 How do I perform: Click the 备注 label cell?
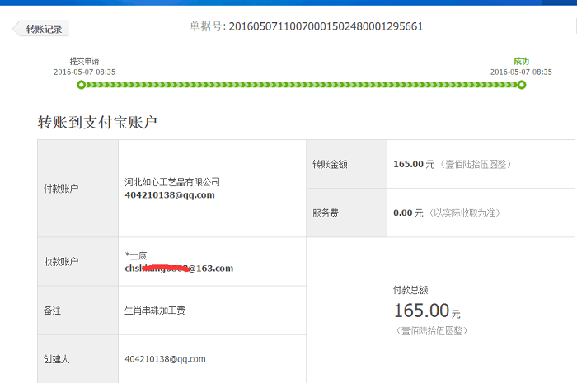point(52,311)
